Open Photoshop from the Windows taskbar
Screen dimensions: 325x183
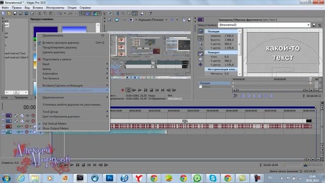point(110,178)
